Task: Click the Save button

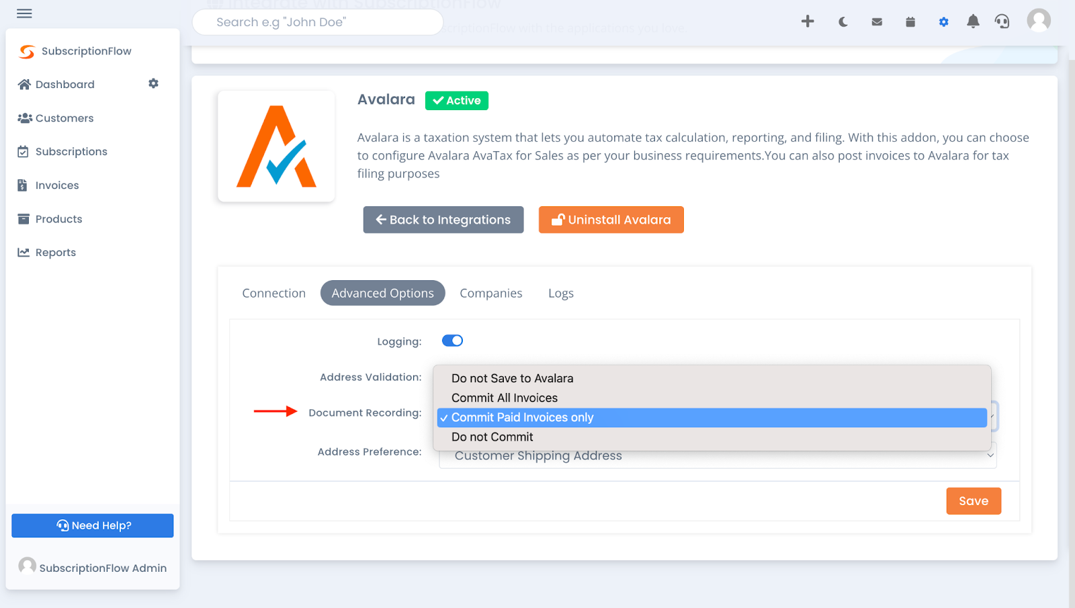Action: click(x=974, y=501)
